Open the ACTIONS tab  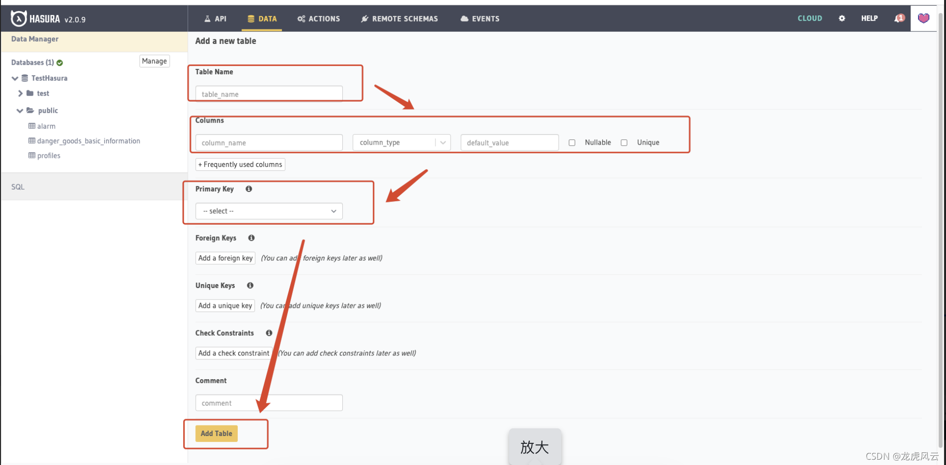click(319, 19)
